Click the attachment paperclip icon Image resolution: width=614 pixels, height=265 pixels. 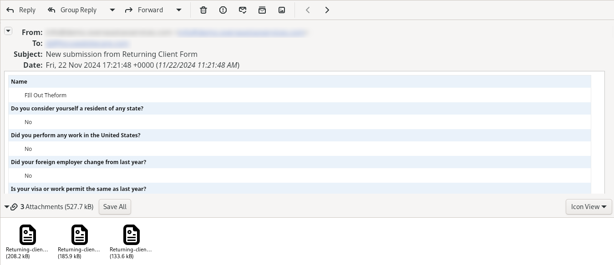click(14, 207)
